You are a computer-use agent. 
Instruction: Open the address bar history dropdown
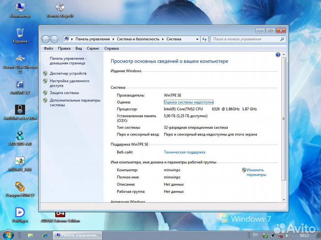click(197, 39)
